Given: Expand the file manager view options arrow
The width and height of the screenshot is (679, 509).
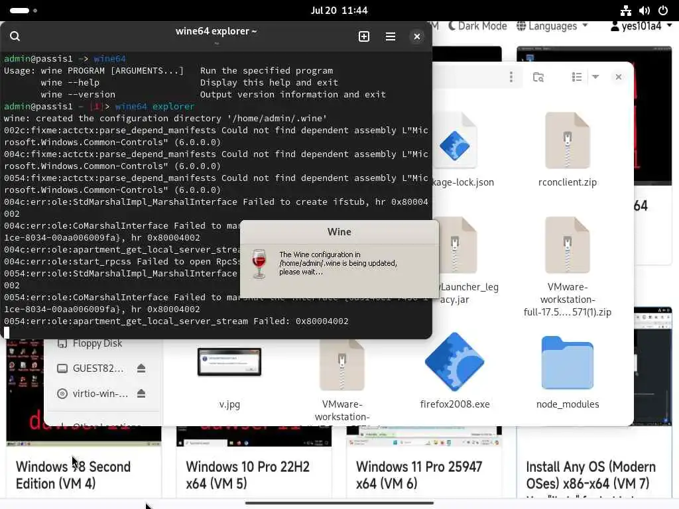Looking at the screenshot, I should (595, 77).
